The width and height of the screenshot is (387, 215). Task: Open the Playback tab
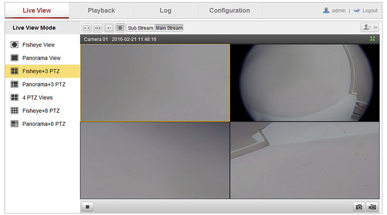point(101,11)
